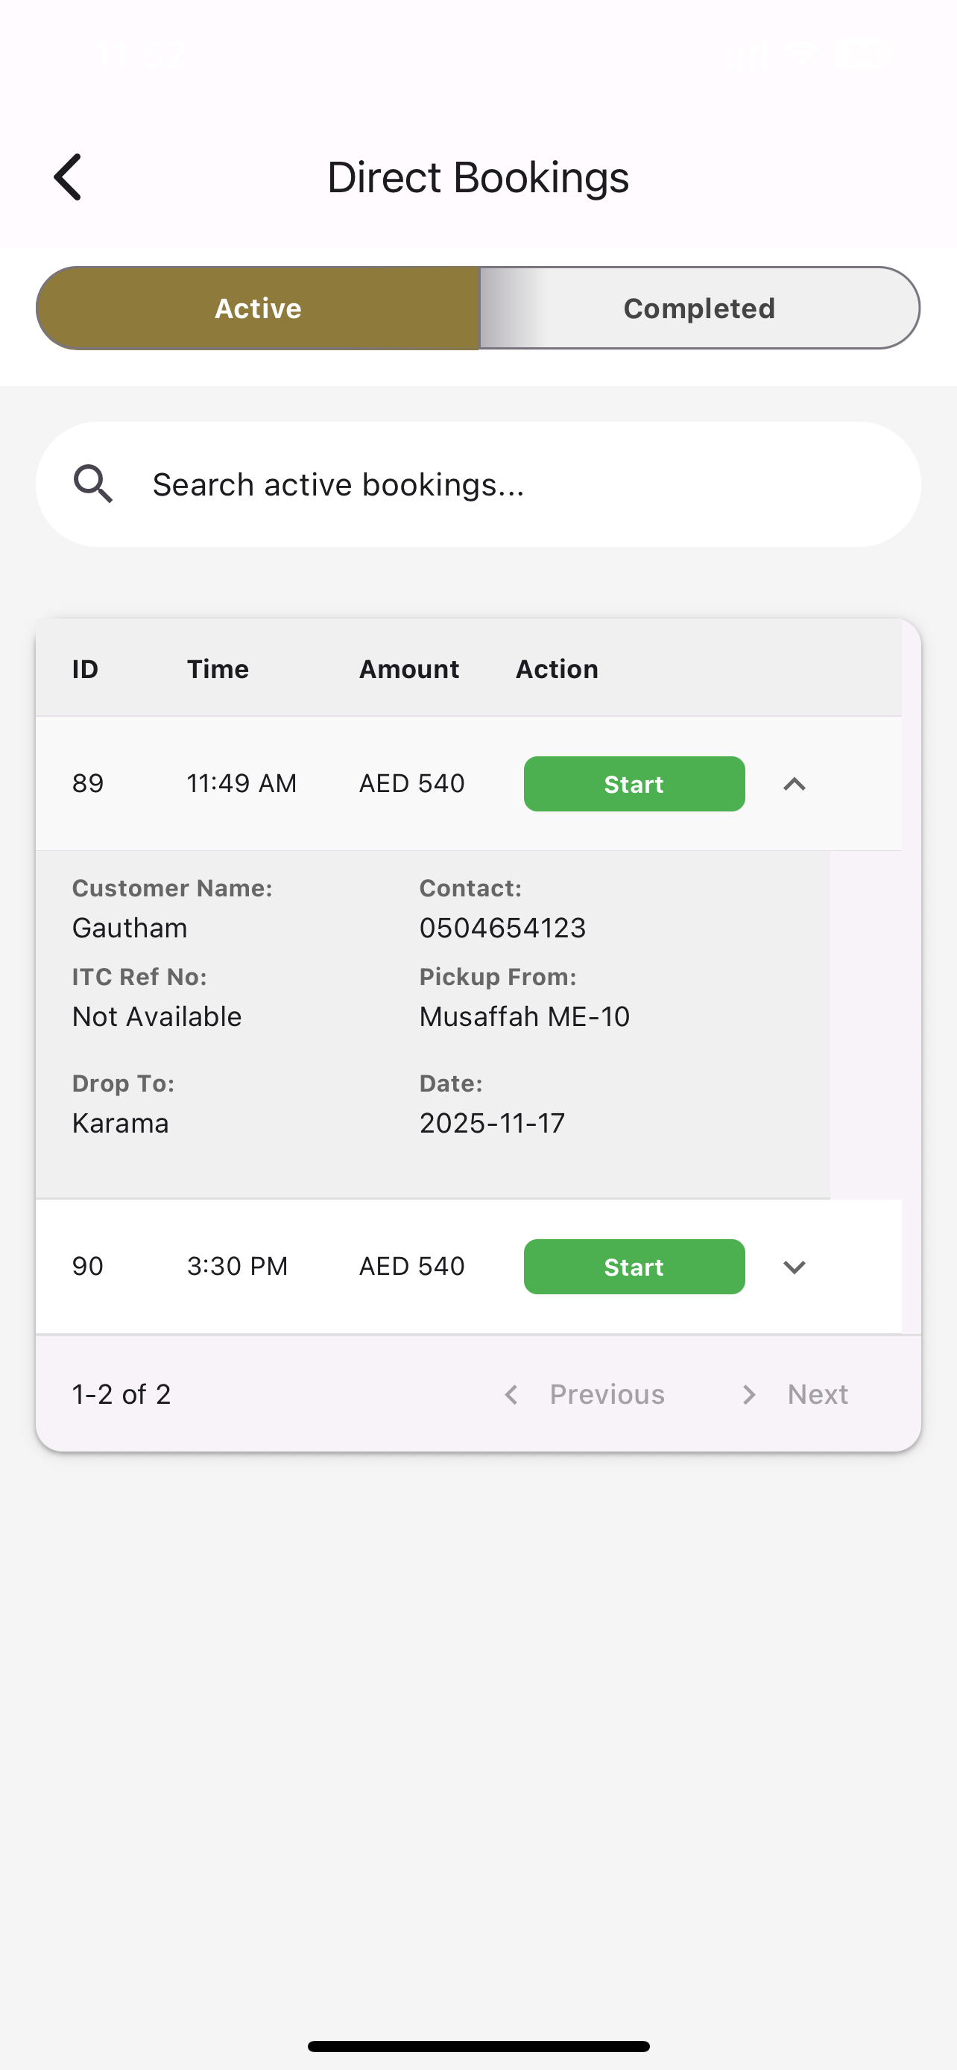Collapse details for booking 89
This screenshot has height=2070, width=957.
click(794, 783)
